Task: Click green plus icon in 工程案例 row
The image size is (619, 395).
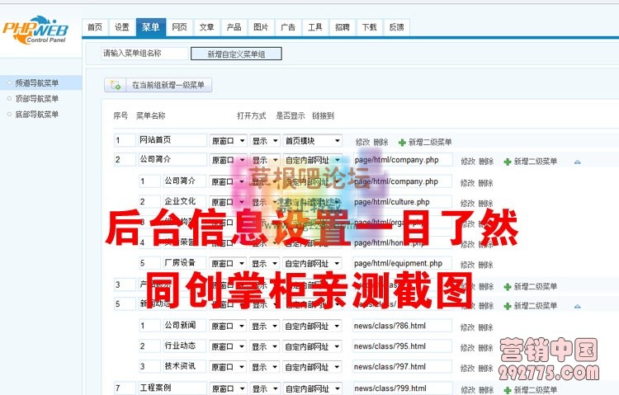Action: (508, 390)
